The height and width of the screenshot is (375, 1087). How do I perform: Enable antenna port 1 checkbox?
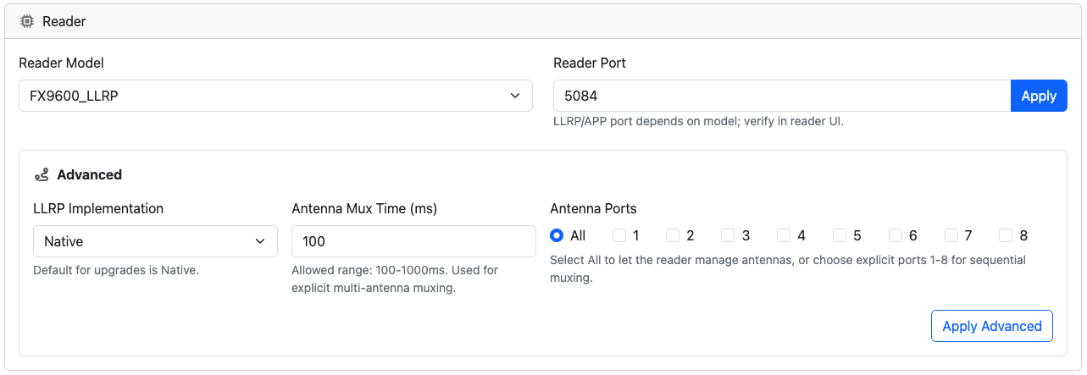(619, 235)
